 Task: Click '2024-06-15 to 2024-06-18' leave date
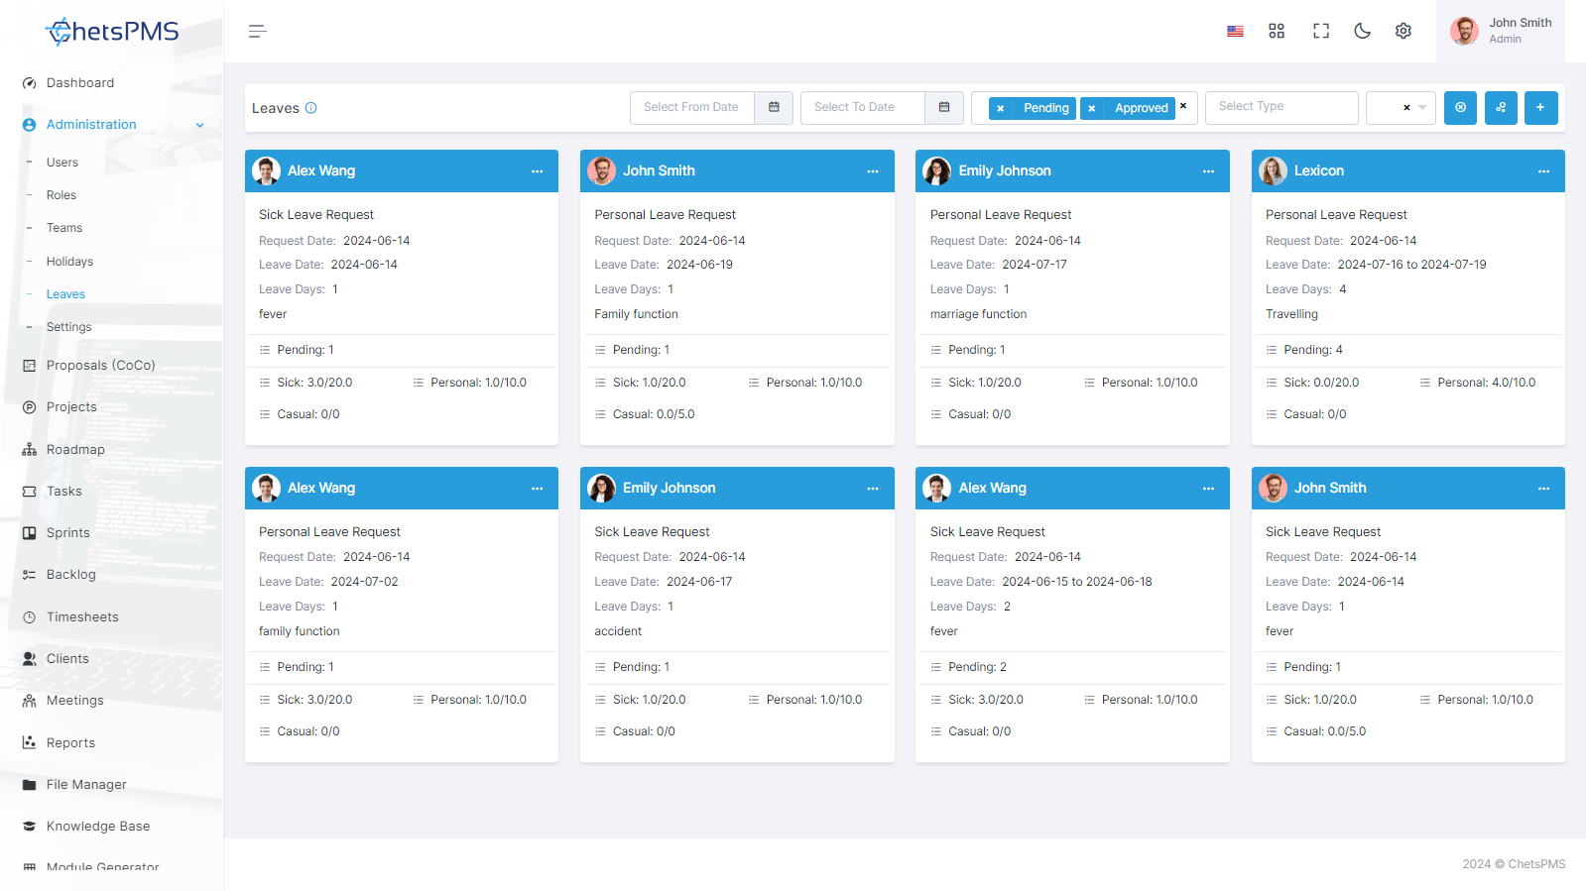[x=1077, y=582]
